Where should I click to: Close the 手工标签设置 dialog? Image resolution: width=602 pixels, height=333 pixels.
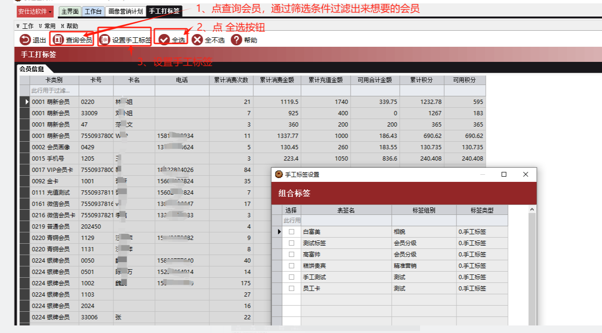(x=525, y=174)
